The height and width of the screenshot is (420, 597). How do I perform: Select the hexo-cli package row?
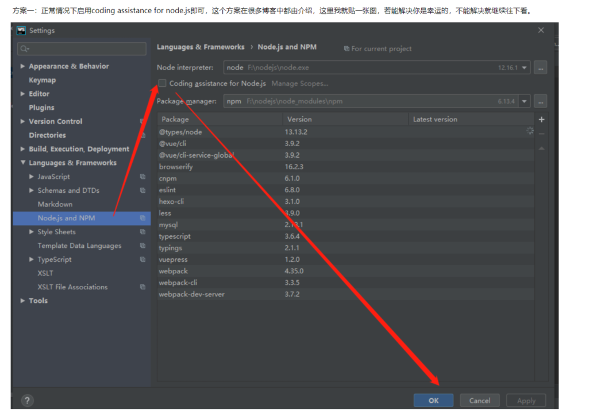345,201
